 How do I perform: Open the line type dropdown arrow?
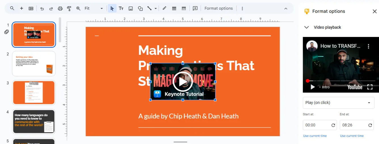coord(155,9)
